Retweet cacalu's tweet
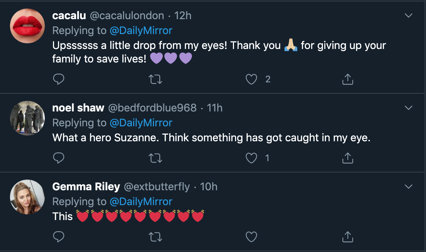The height and width of the screenshot is (252, 426). click(x=155, y=80)
